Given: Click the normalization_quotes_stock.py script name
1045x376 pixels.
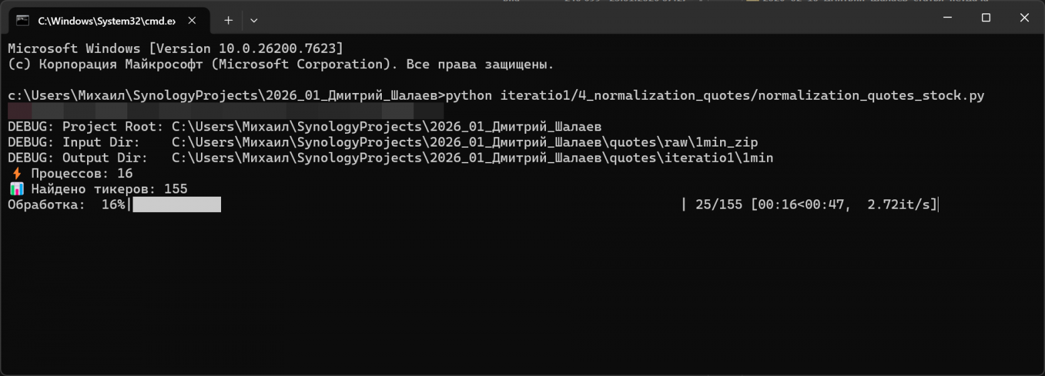Looking at the screenshot, I should click(x=871, y=96).
